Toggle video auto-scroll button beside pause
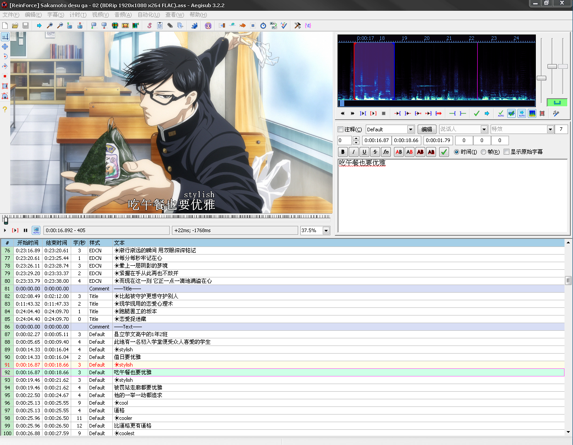 pyautogui.click(x=36, y=230)
